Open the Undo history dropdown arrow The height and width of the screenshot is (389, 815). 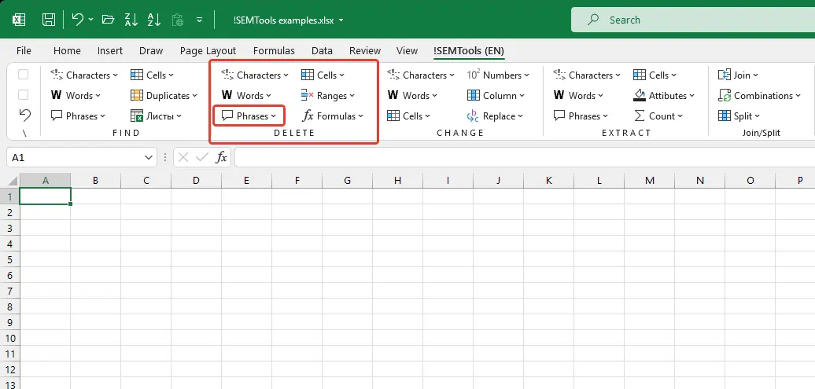tap(91, 20)
